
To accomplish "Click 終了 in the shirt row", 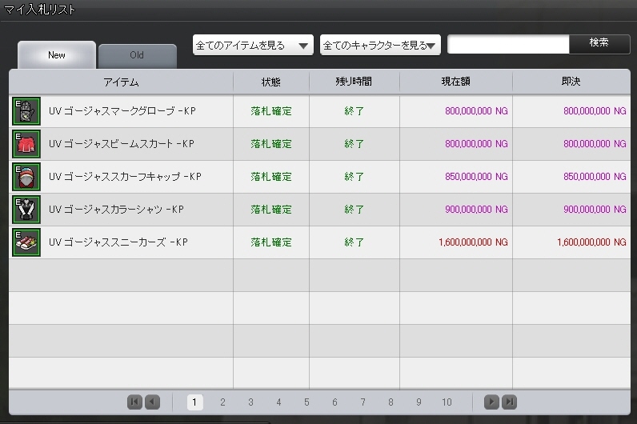I will click(x=354, y=210).
